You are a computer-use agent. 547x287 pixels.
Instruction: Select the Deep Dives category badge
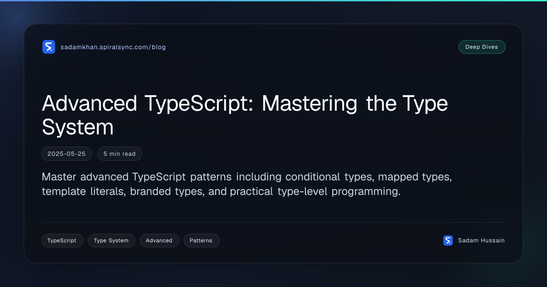click(x=482, y=47)
